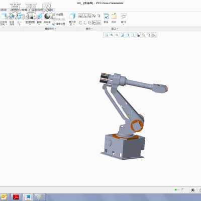Toggle axis display in the Show group
201x201 pixels.
coord(84,16)
